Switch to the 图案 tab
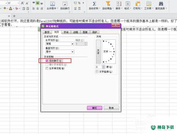Image resolution: width=177 pixels, height=134 pixels. (x=85, y=32)
